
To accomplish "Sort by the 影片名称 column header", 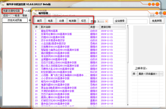I will (64, 27).
